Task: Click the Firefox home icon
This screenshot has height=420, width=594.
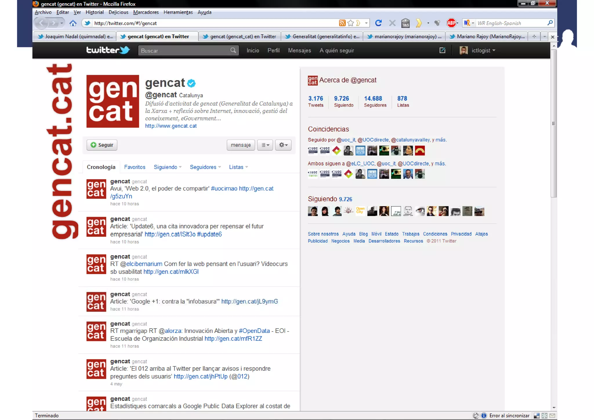Action: click(x=73, y=23)
